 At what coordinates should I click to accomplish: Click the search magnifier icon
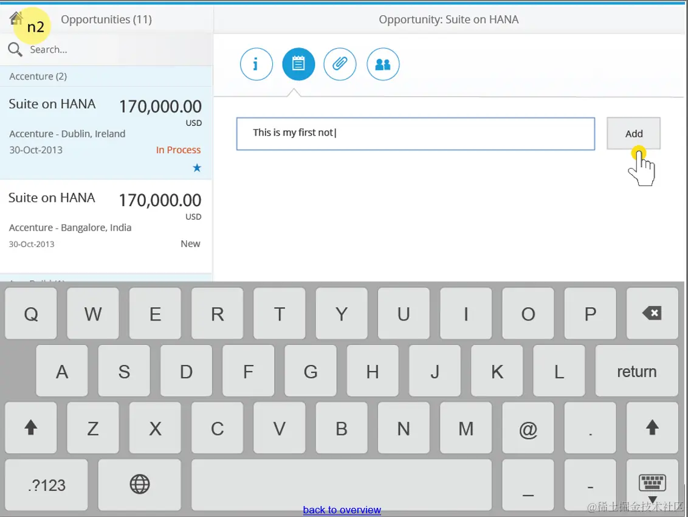(15, 49)
